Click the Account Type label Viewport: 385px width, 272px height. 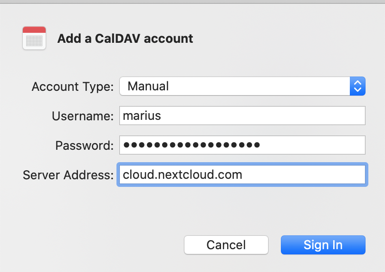click(x=72, y=87)
